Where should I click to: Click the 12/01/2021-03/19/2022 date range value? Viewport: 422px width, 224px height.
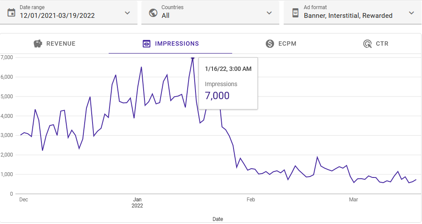point(57,16)
